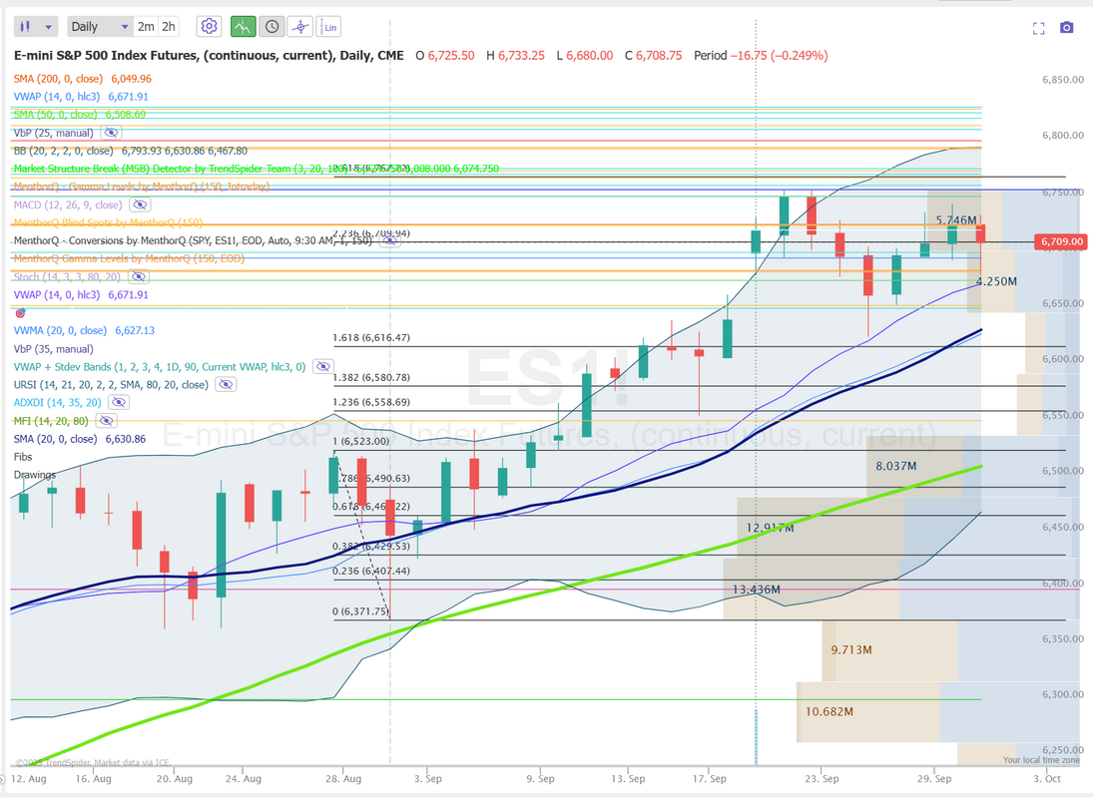Take chart snapshot with camera icon

1067,28
